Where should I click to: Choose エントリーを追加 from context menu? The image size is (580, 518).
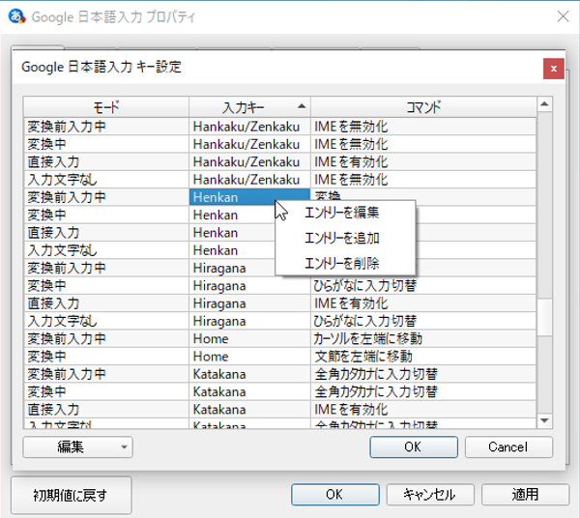pos(342,238)
